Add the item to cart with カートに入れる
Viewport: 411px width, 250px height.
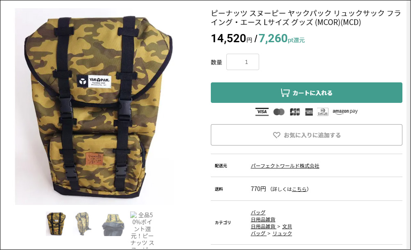point(307,93)
